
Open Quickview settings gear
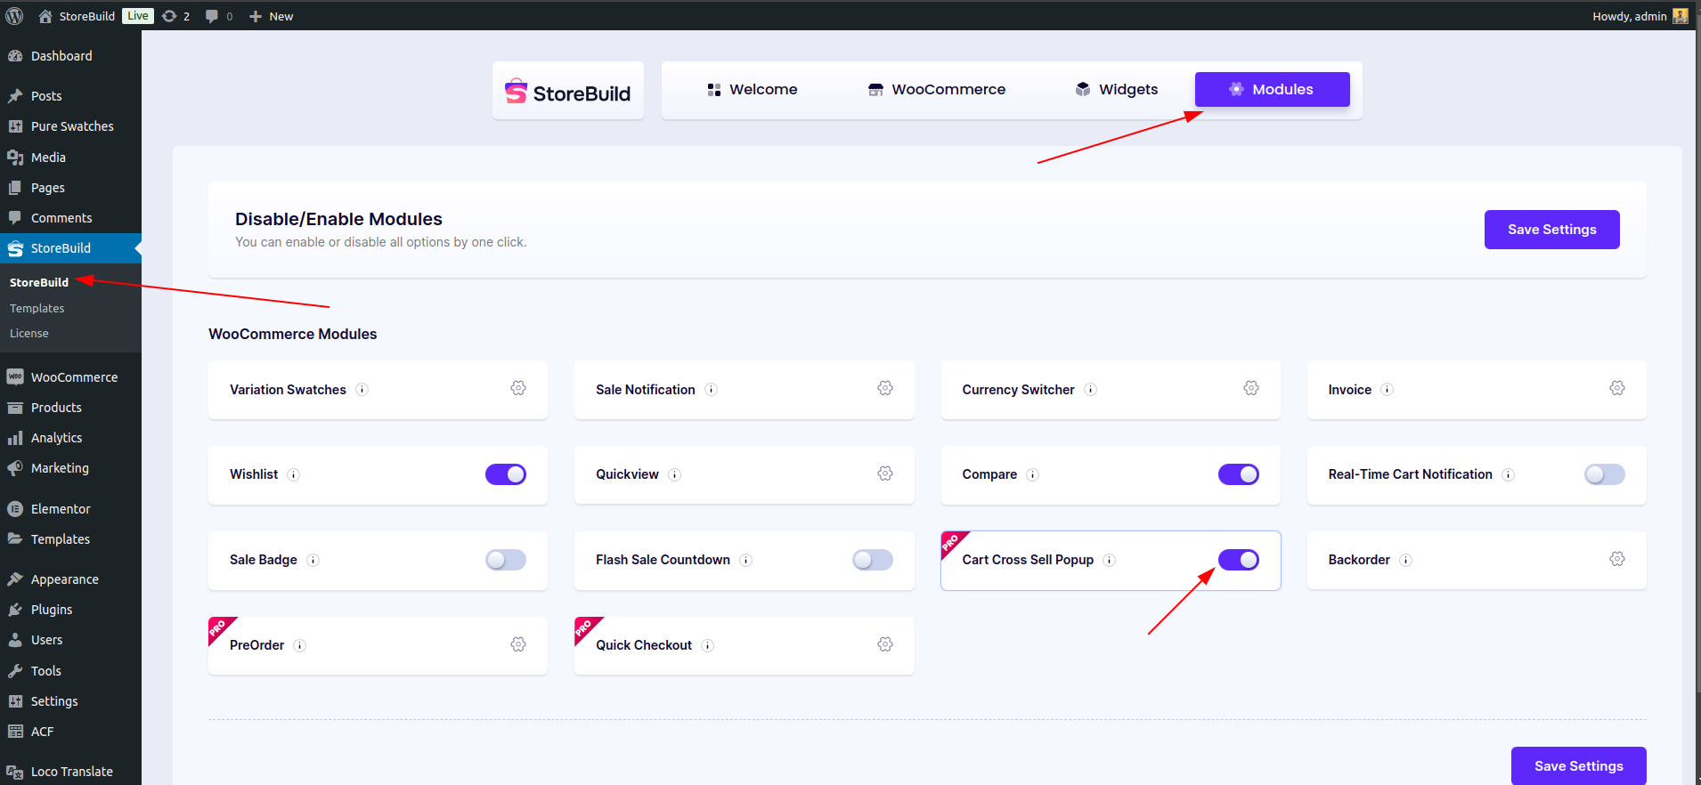(885, 473)
